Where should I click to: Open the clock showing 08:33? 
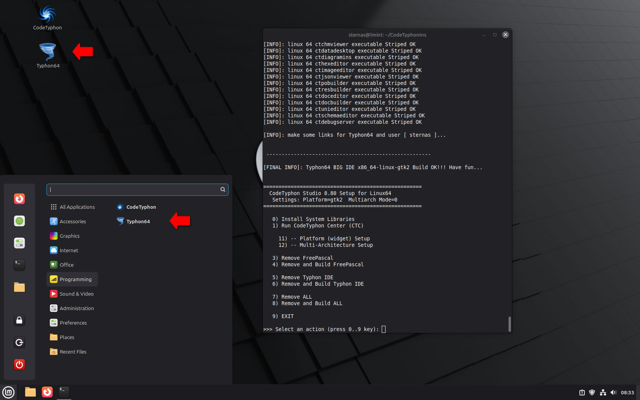pos(627,392)
